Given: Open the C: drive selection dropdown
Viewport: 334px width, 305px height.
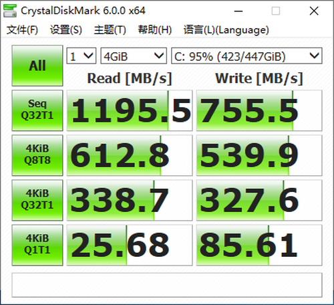Looking at the screenshot, I should pos(246,56).
